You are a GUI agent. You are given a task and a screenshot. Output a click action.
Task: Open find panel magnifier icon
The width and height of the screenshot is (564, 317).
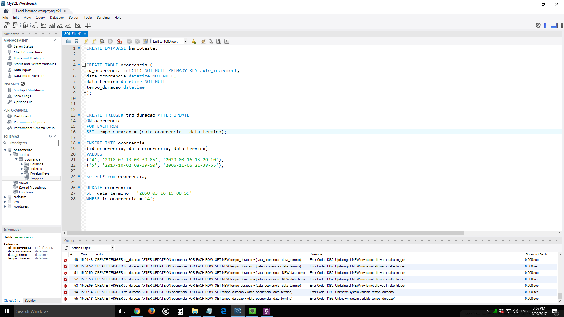tap(211, 41)
